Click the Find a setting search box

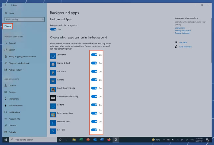25,19
